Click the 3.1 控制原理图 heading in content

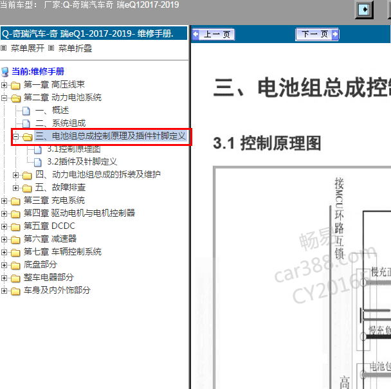[x=267, y=143]
